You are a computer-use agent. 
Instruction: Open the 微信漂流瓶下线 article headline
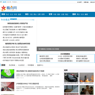pos(30,71)
